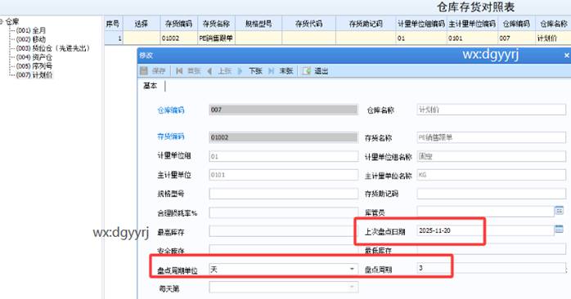Select warehouse (001) 全月 in tree
571x299 pixels.
coord(31,30)
